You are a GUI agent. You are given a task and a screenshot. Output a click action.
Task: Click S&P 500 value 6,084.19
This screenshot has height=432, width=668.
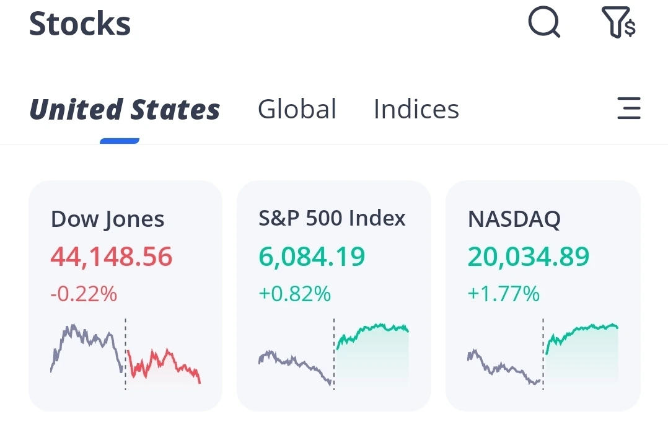coord(312,256)
